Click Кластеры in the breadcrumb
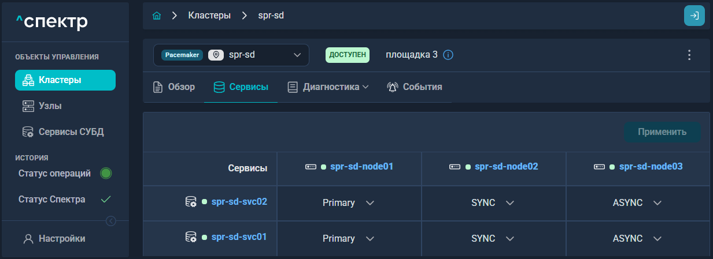This screenshot has height=259, width=713. pos(209,16)
